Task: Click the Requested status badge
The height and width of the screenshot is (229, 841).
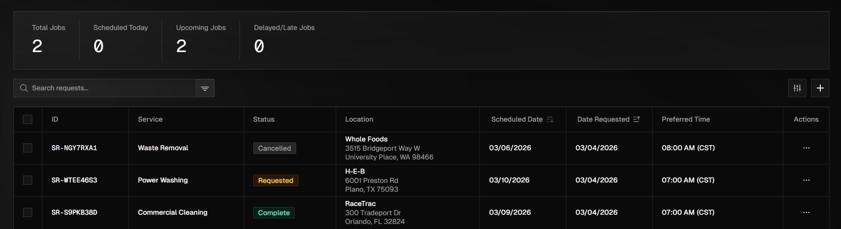Action: [x=275, y=181]
